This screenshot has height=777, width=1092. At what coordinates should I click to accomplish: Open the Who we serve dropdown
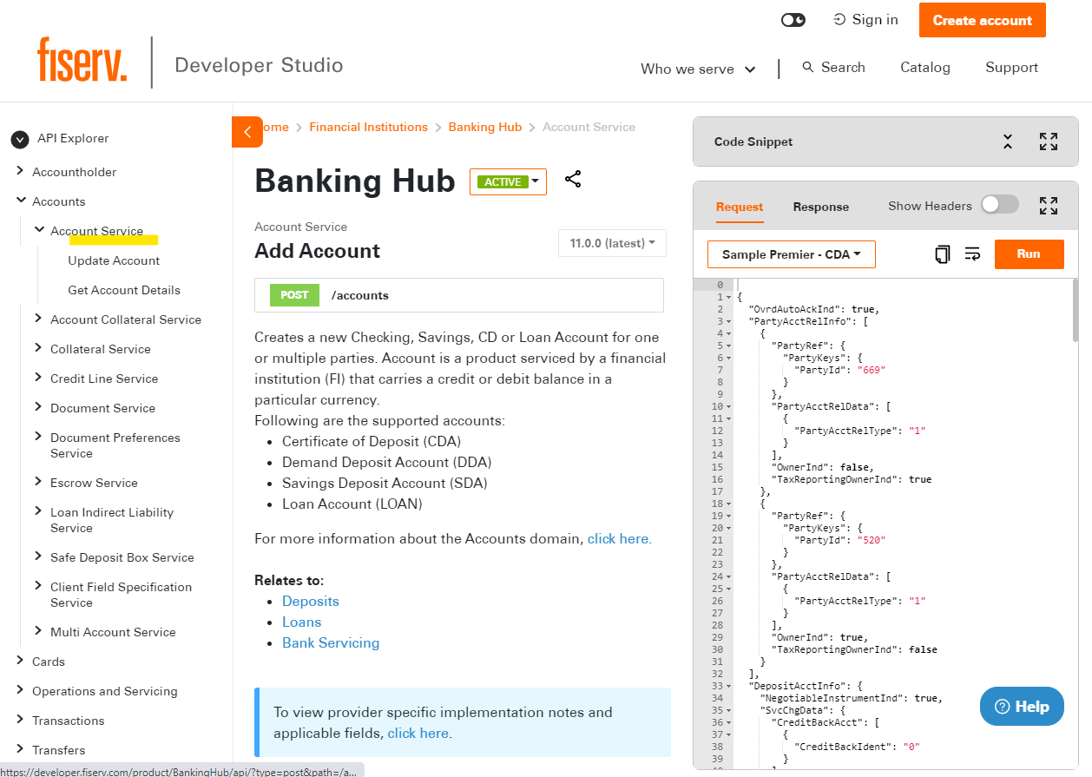pos(698,69)
